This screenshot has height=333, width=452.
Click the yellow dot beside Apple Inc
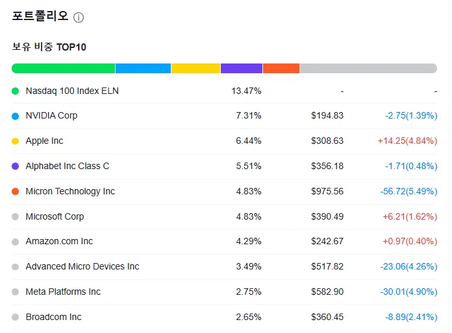point(16,141)
